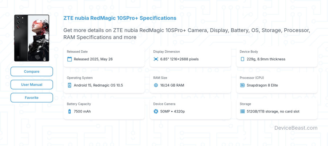Click the Storage label
328x146 pixels.
(245, 104)
